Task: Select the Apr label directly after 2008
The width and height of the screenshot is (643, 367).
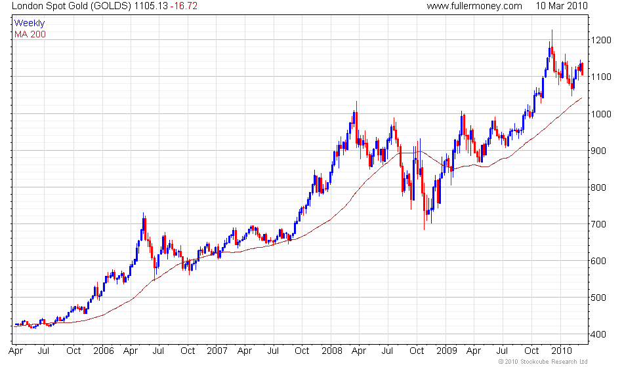Action: [359, 351]
